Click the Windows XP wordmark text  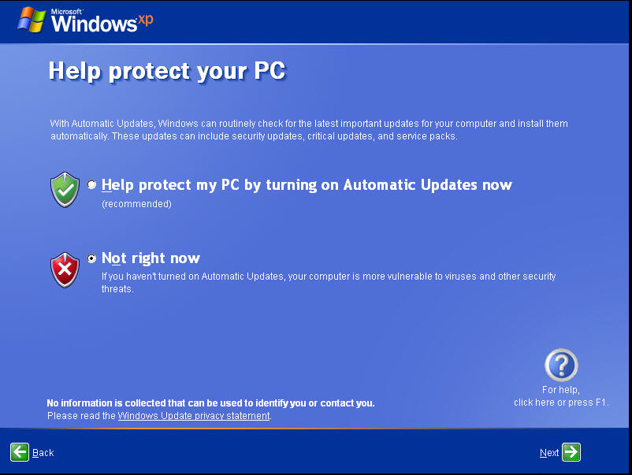102,22
